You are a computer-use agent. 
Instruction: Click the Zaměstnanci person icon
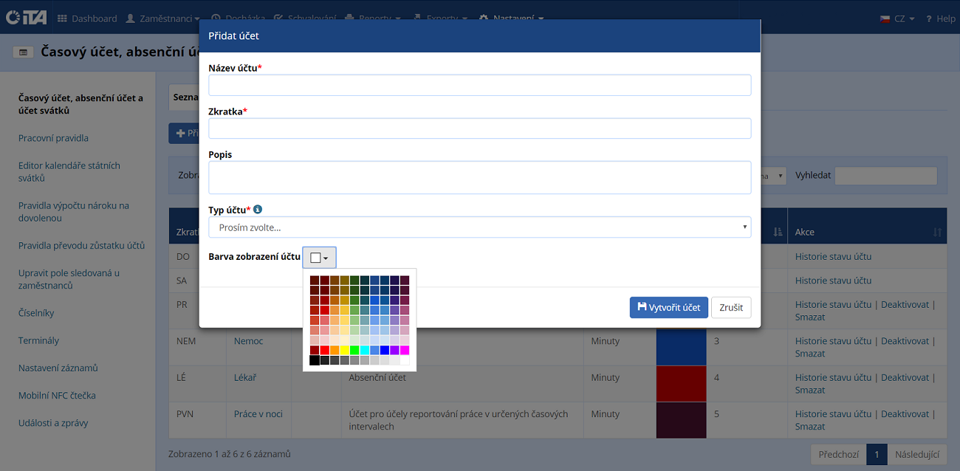[x=131, y=18]
